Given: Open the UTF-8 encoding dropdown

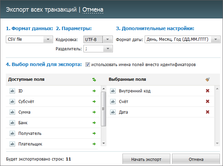Looking at the screenshot, I should [x=107, y=39].
